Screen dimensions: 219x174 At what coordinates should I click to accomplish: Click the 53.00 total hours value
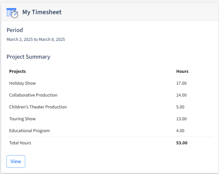click(182, 143)
